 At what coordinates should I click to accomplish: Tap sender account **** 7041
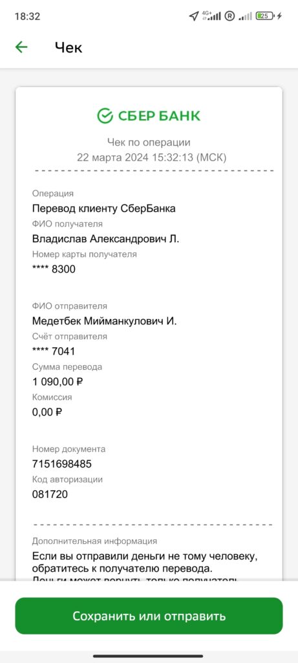point(53,352)
